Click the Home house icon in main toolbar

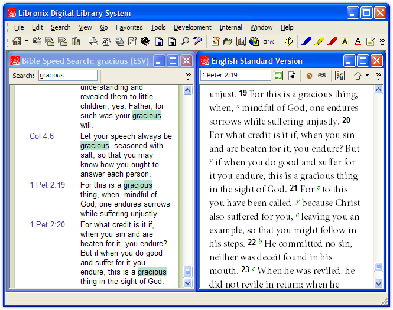click(x=17, y=41)
